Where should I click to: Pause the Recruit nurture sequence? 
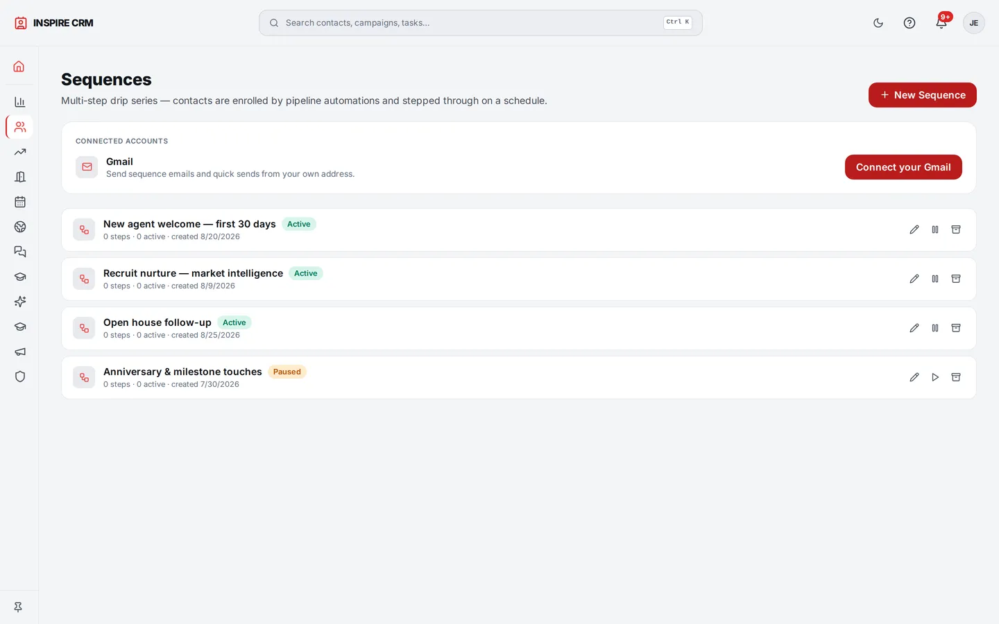tap(935, 279)
